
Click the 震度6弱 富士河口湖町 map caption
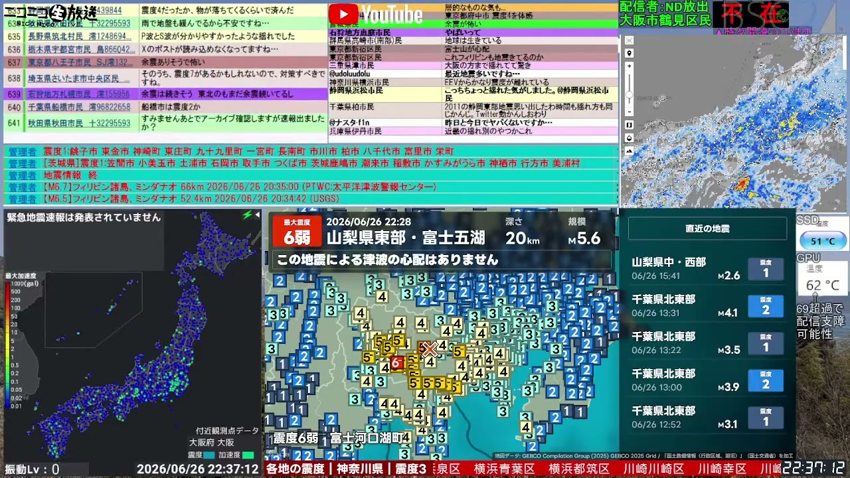tap(338, 438)
